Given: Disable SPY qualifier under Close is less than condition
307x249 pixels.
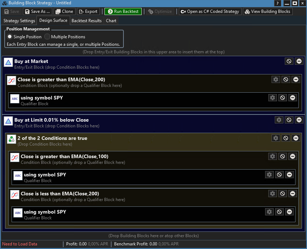Looking at the screenshot, I should tap(279, 212).
